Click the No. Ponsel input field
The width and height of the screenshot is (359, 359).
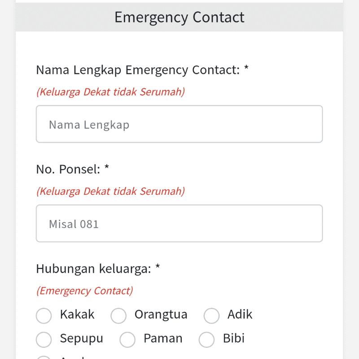pos(179,223)
